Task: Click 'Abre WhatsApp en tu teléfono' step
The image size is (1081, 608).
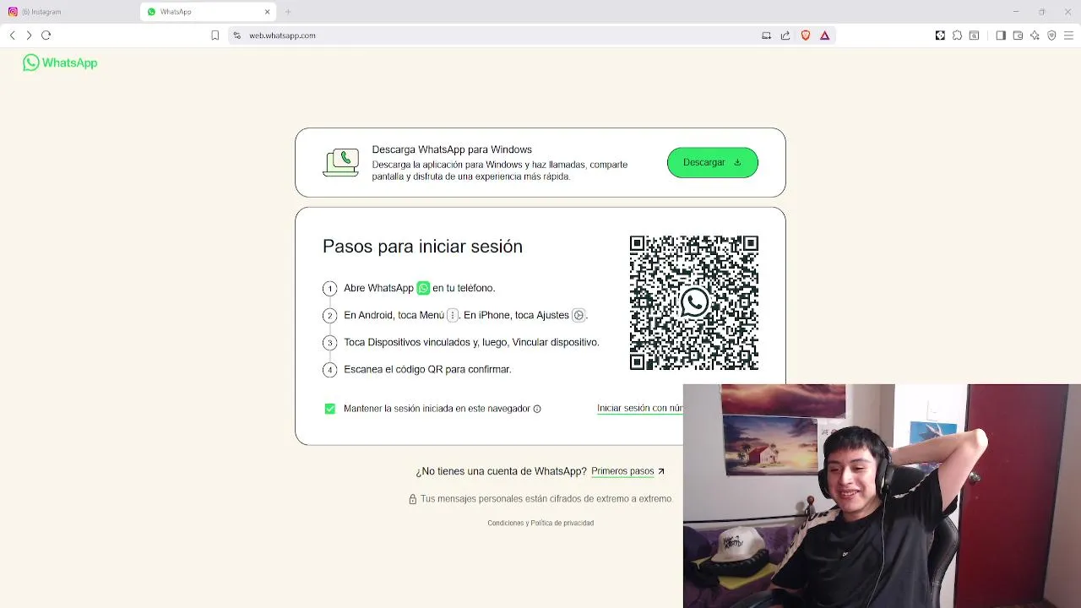Action: click(419, 288)
